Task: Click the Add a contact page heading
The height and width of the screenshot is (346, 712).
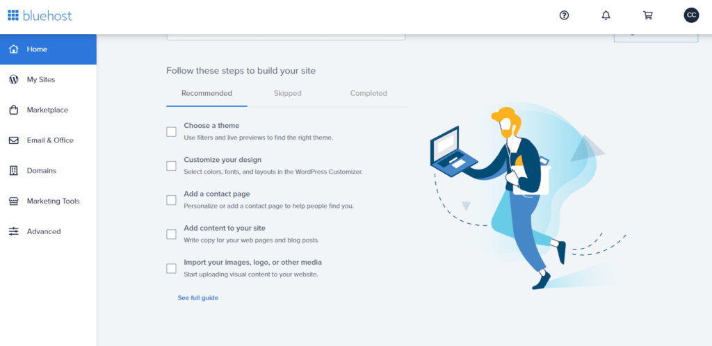Action: [x=217, y=194]
